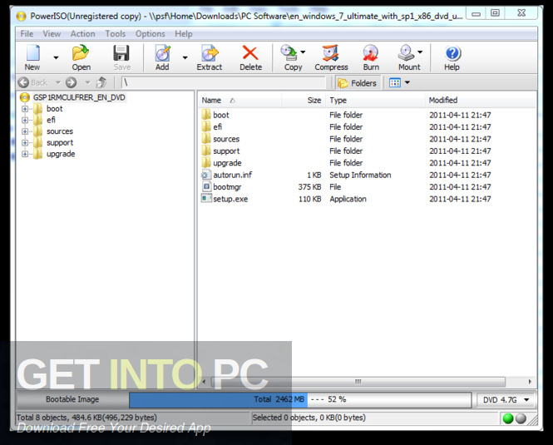Screen dimensions: 553x445
Task: Sort by Name column header
Action: click(239, 100)
